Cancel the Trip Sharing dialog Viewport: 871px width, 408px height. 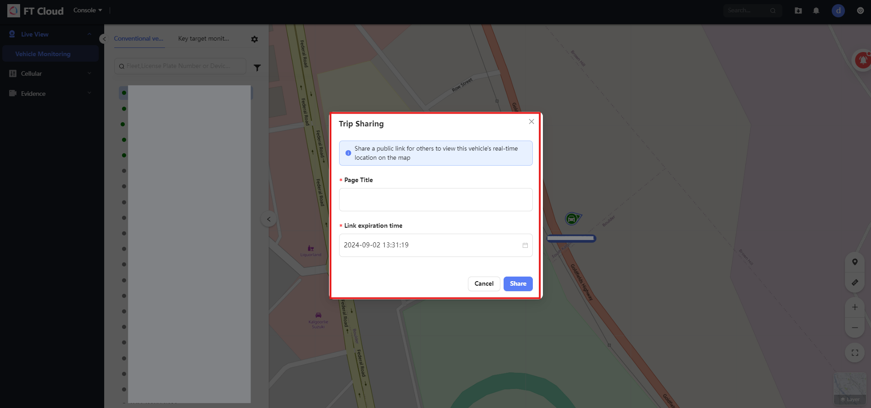point(484,283)
